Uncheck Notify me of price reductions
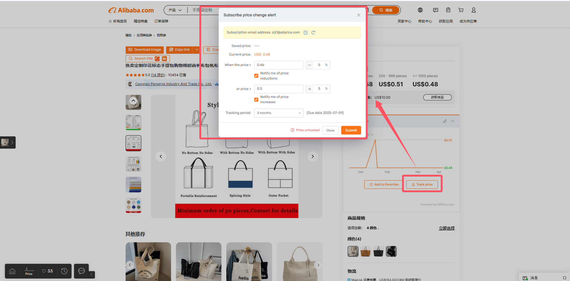The width and height of the screenshot is (570, 281). (x=256, y=76)
